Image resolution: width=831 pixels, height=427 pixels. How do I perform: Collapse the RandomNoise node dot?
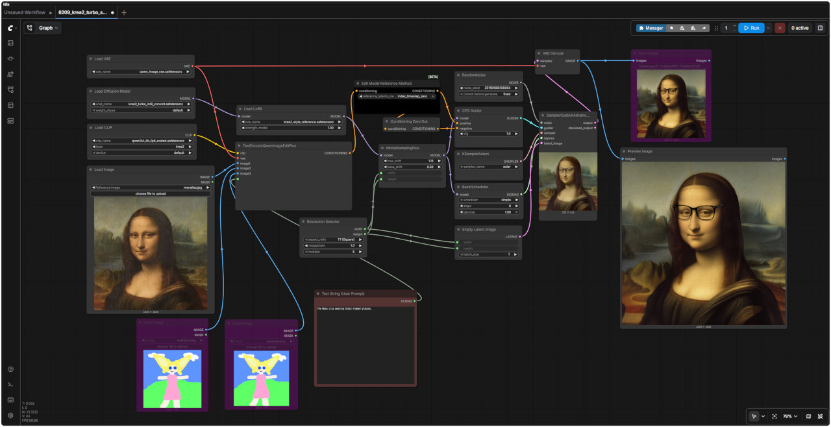pos(457,75)
